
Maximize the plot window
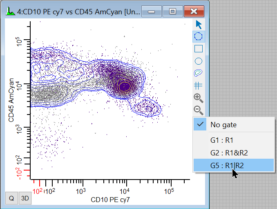point(172,11)
